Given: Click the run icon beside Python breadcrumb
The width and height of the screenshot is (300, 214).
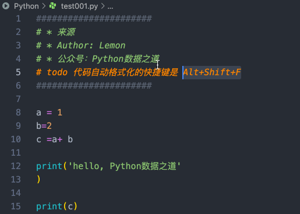Looking at the screenshot, I should tap(6, 6).
